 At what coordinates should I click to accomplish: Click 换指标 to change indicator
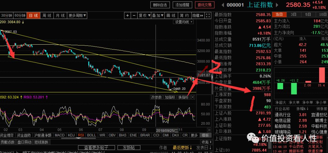coord(183,97)
